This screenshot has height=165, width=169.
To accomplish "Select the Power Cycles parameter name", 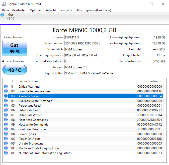I will [27, 134].
